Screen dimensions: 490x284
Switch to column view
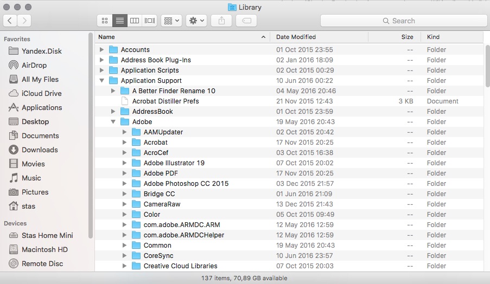135,21
